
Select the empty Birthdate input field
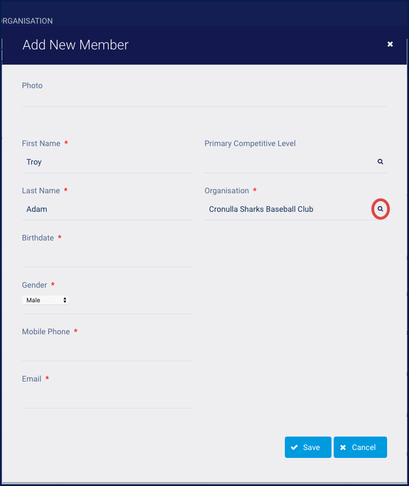pos(107,257)
